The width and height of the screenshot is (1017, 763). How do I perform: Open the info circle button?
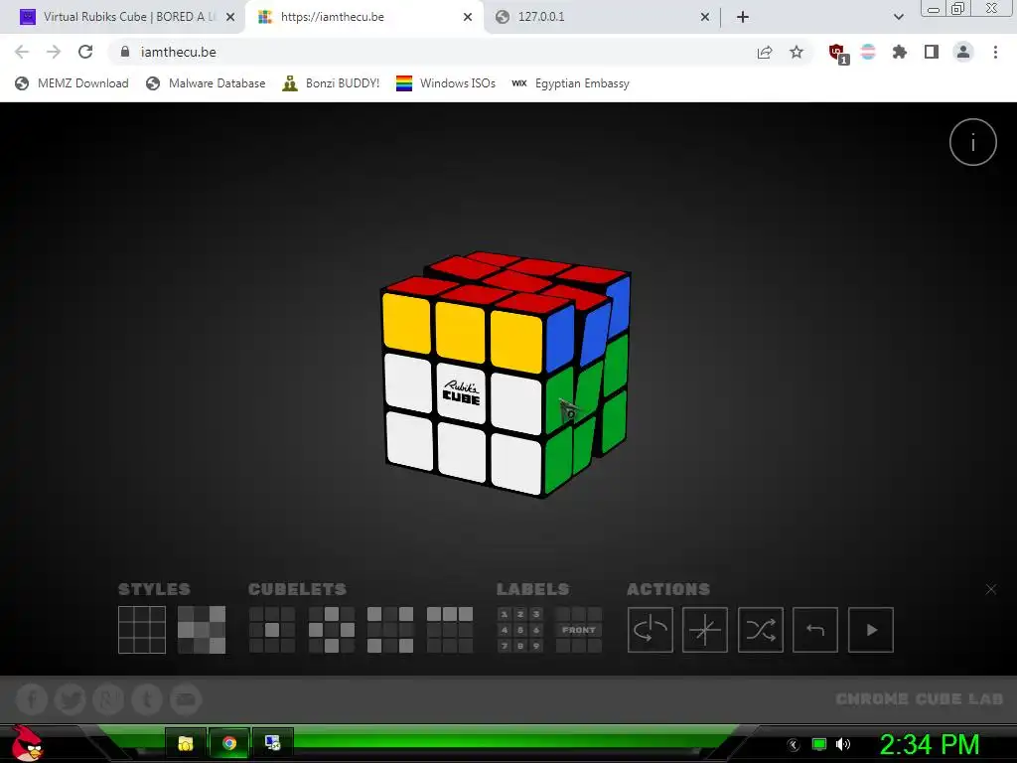973,142
